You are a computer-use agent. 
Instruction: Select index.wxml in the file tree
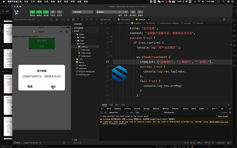click(85, 53)
